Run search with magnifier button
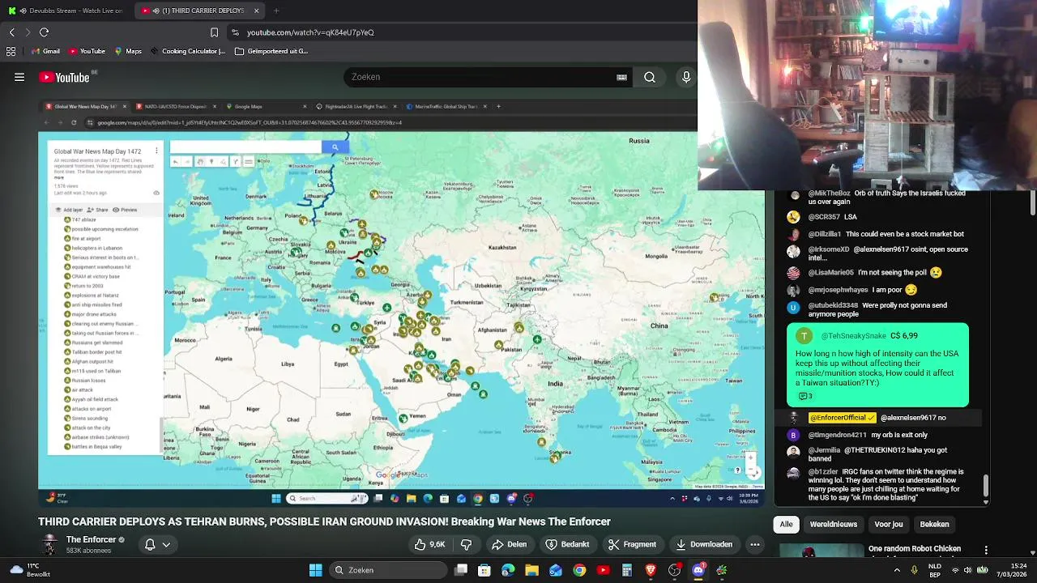Screen dimensions: 1037x583 coord(650,77)
